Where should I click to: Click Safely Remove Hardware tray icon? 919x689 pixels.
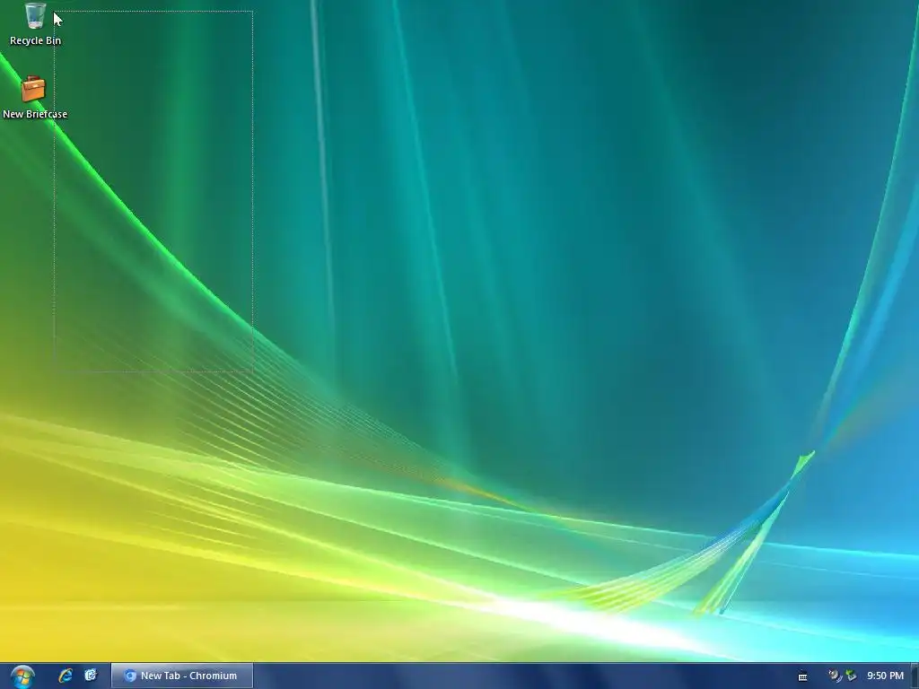click(x=851, y=676)
